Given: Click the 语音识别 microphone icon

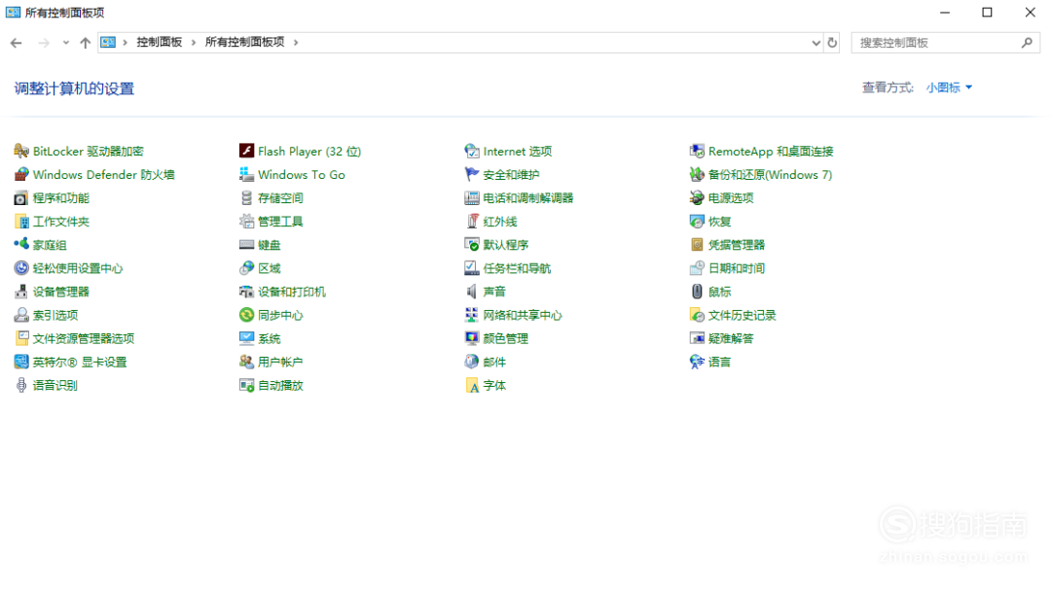Looking at the screenshot, I should point(21,385).
